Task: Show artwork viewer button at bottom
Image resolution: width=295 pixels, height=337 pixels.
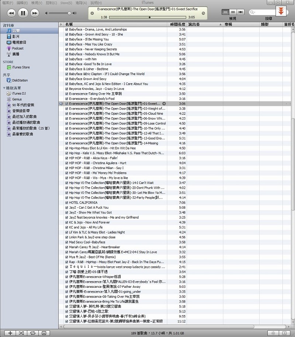Action: [44, 333]
